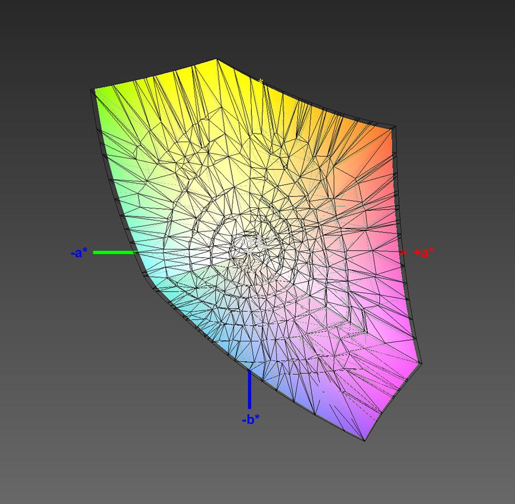Viewport: 515px width, 504px height.
Task: Click the green -a* axis line
Action: coord(115,253)
